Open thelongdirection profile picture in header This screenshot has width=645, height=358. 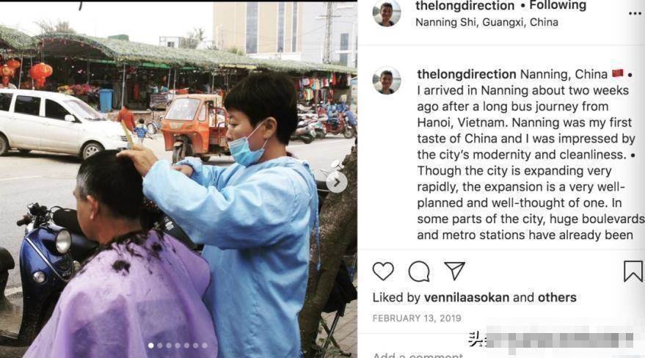387,12
